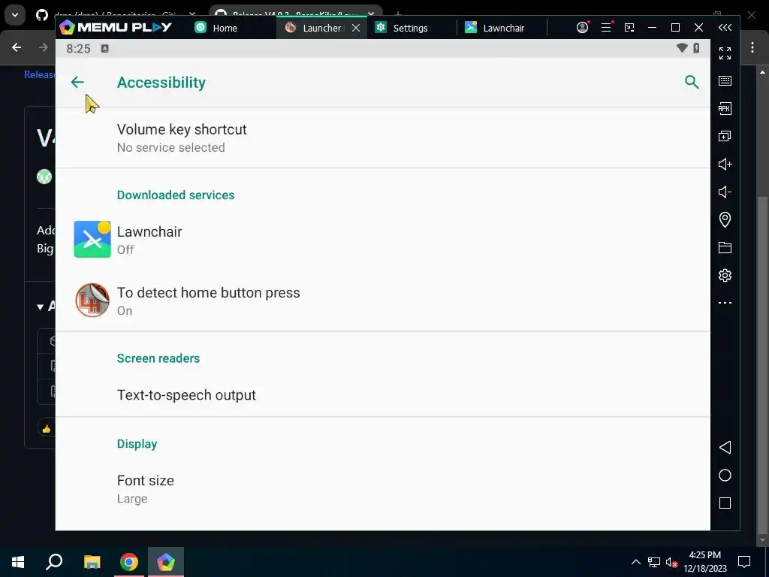Open Font size setting
The image size is (769, 577).
pos(382,488)
